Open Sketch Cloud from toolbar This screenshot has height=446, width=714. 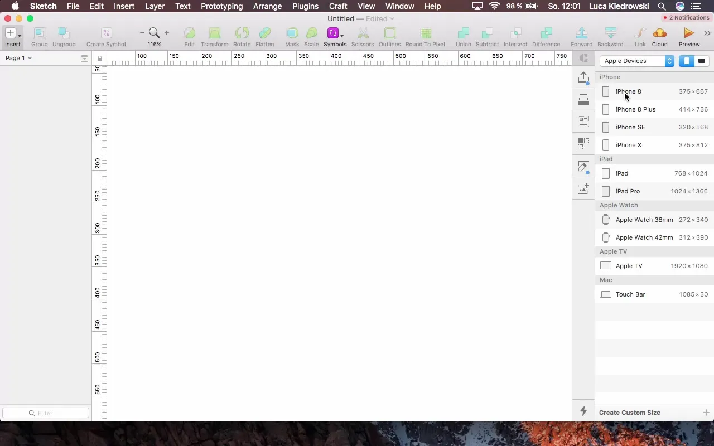pos(659,33)
